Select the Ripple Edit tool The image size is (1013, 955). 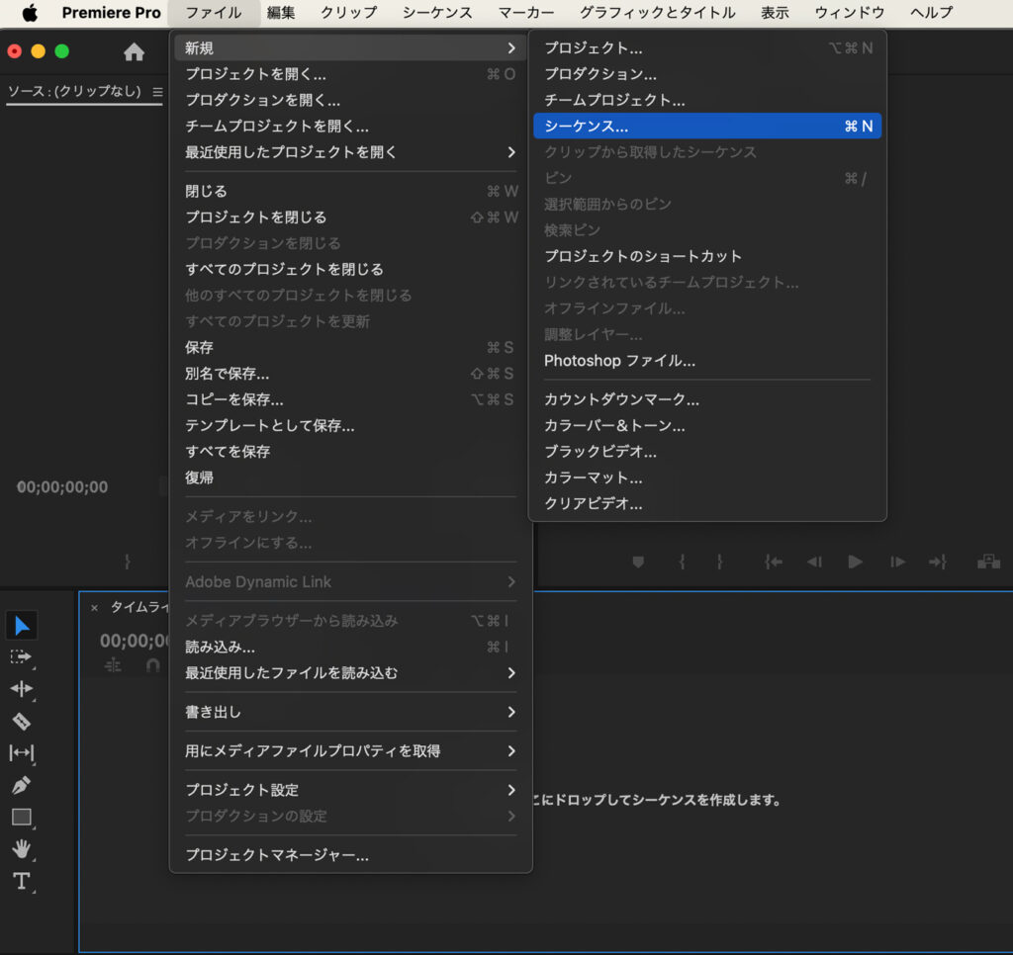click(x=22, y=688)
